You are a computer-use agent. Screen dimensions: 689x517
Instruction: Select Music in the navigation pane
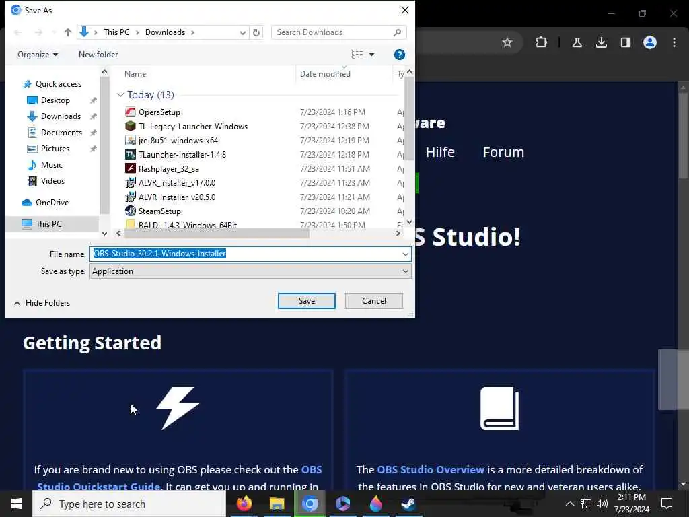pos(51,165)
